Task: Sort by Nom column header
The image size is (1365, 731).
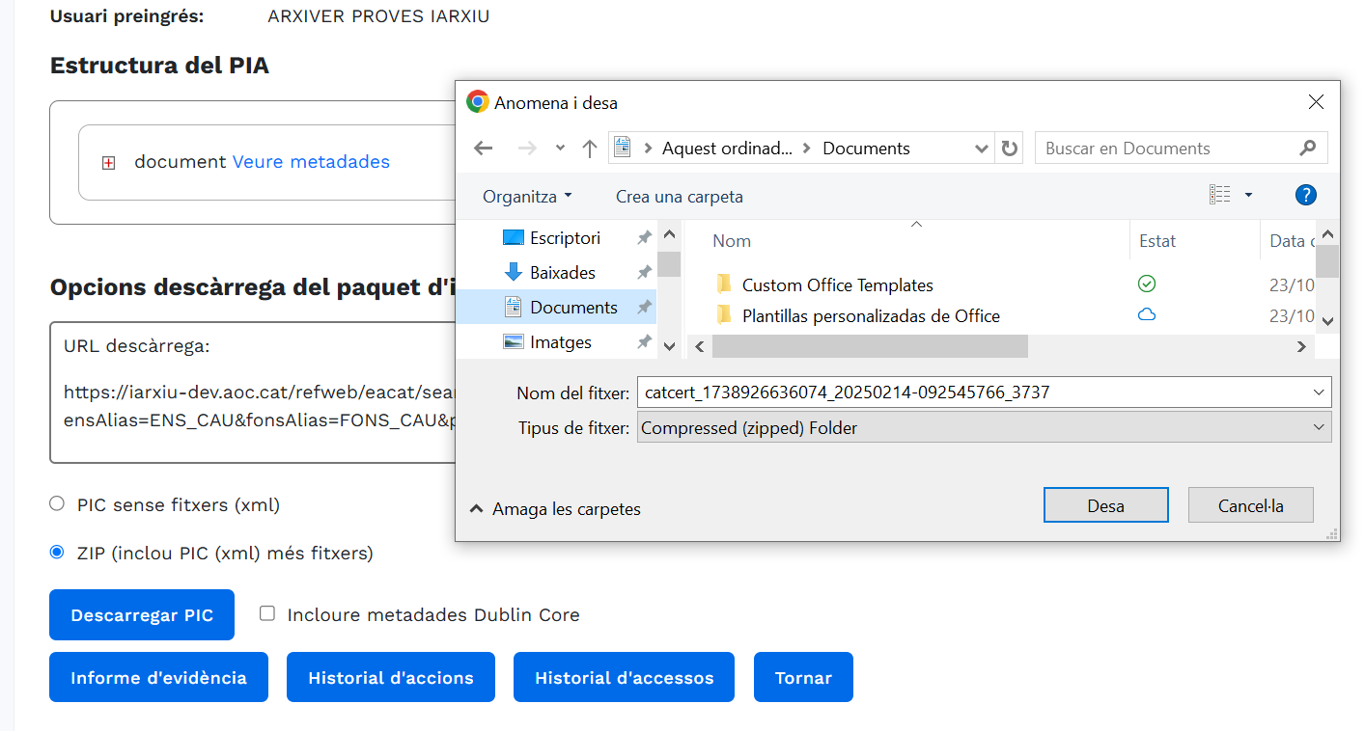Action: tap(732, 241)
